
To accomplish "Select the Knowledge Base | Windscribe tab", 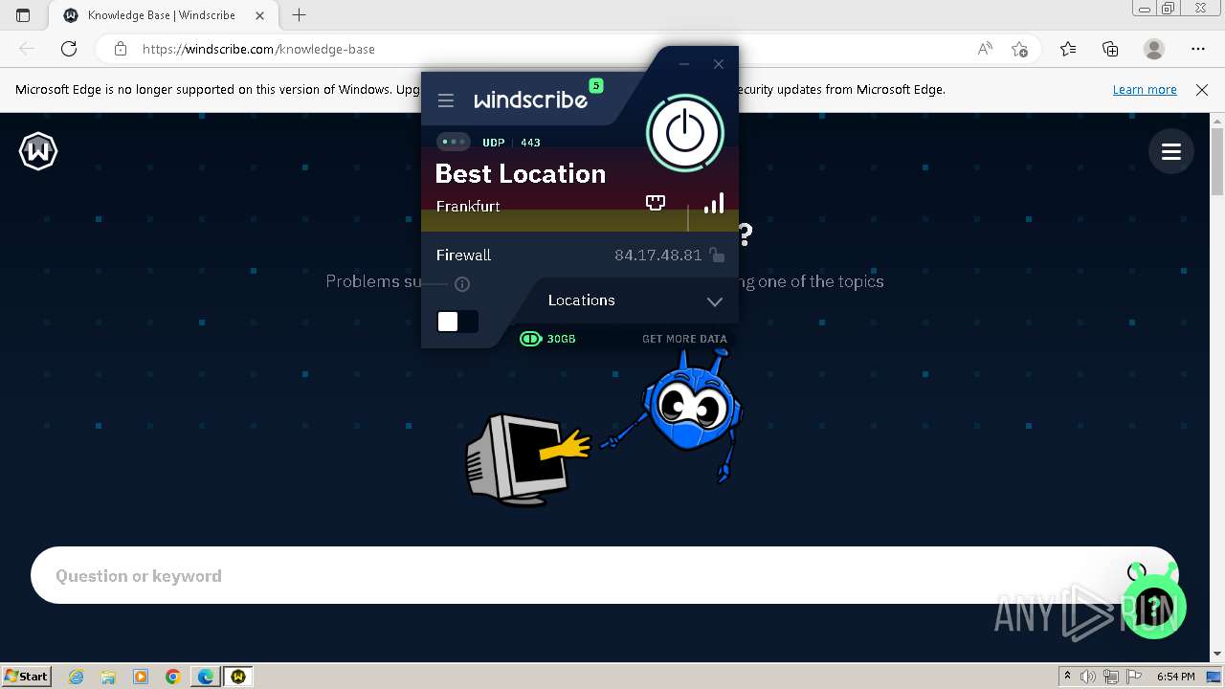I will click(162, 15).
